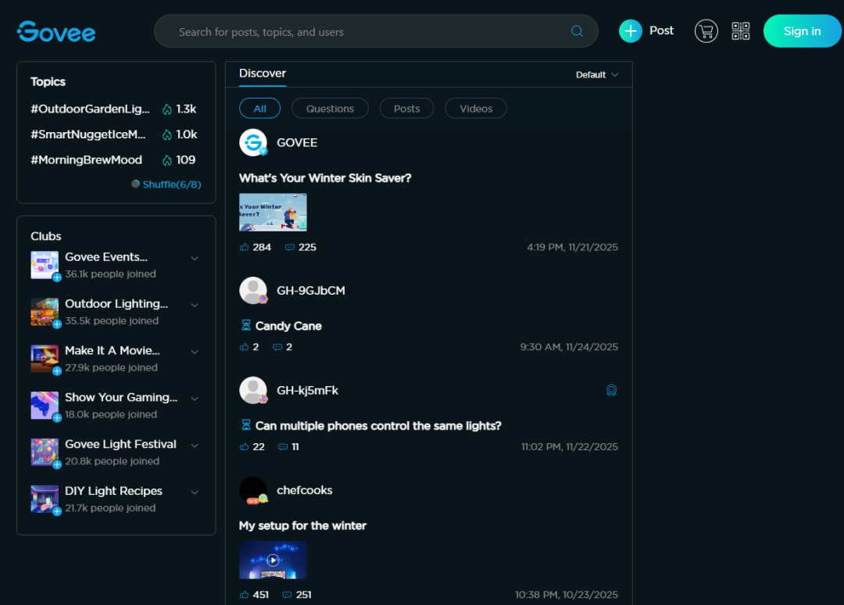This screenshot has height=605, width=844.
Task: Focus the search posts input field
Action: pyautogui.click(x=367, y=32)
